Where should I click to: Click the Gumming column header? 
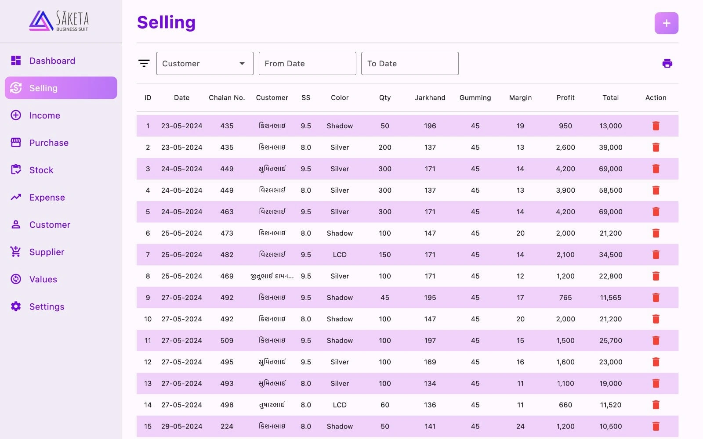pos(475,97)
